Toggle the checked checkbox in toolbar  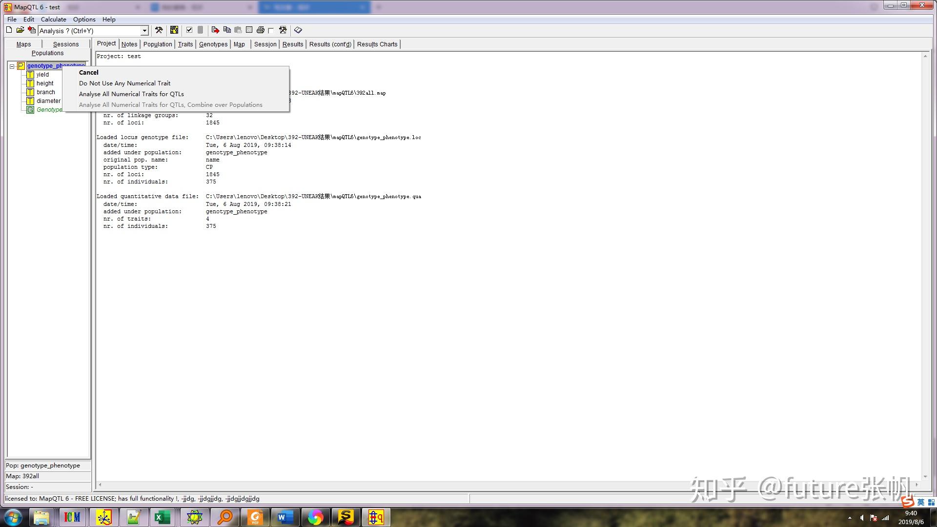click(189, 30)
